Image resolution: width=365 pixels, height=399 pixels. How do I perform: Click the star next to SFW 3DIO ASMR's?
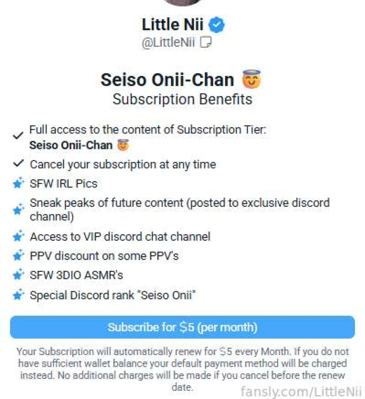pos(18,275)
